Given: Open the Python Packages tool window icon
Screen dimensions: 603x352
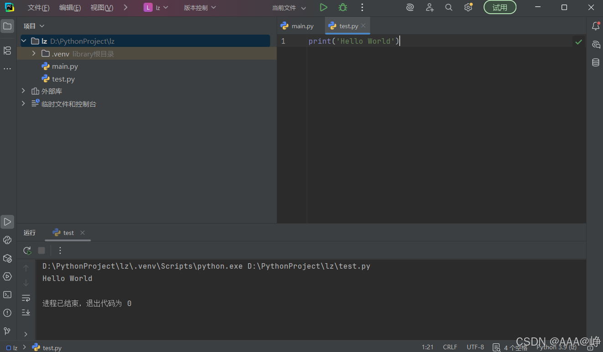Looking at the screenshot, I should [x=7, y=258].
